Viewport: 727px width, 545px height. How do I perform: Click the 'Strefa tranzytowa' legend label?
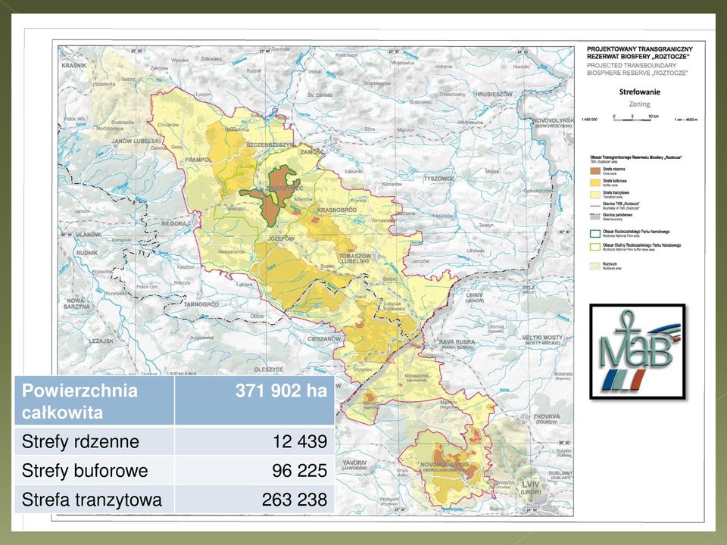(616, 193)
